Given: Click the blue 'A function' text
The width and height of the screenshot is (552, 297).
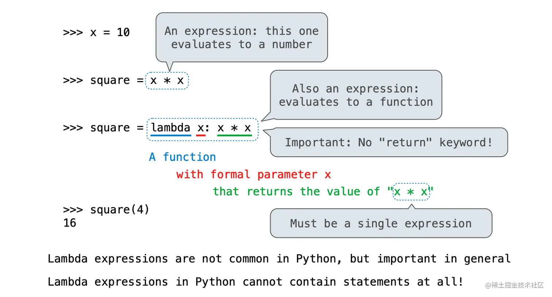Looking at the screenshot, I should (182, 157).
